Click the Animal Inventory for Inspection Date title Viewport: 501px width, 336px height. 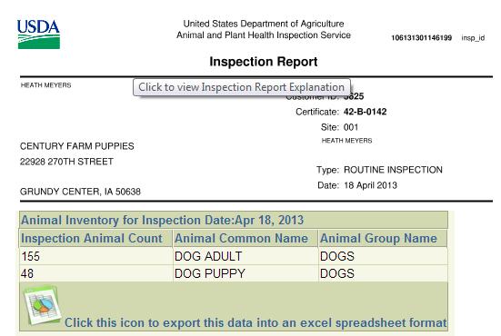click(x=163, y=220)
